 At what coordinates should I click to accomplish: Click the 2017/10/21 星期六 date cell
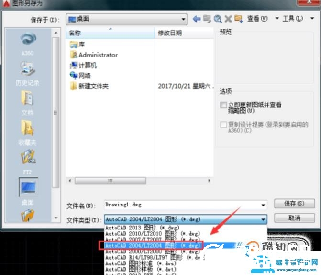coord(185,86)
